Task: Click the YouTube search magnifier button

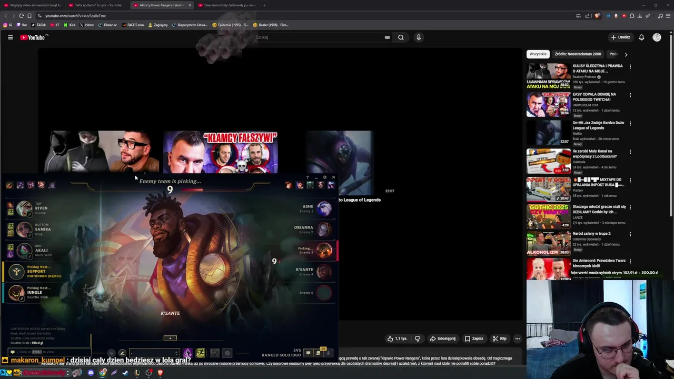Action: (401, 37)
